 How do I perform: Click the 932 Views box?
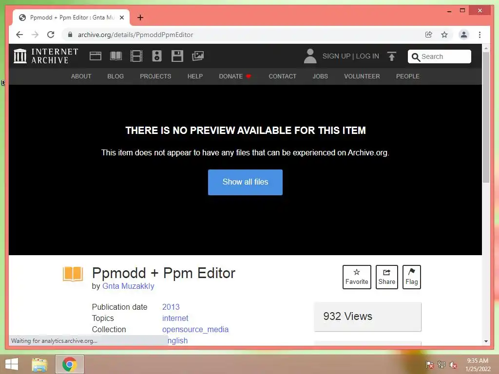tap(367, 317)
